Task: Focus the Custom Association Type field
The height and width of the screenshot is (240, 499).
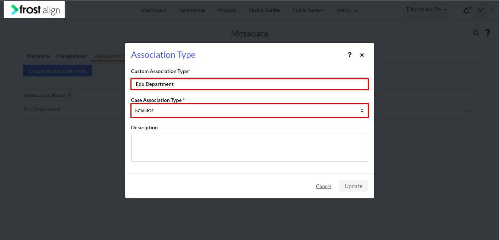Action: point(249,84)
